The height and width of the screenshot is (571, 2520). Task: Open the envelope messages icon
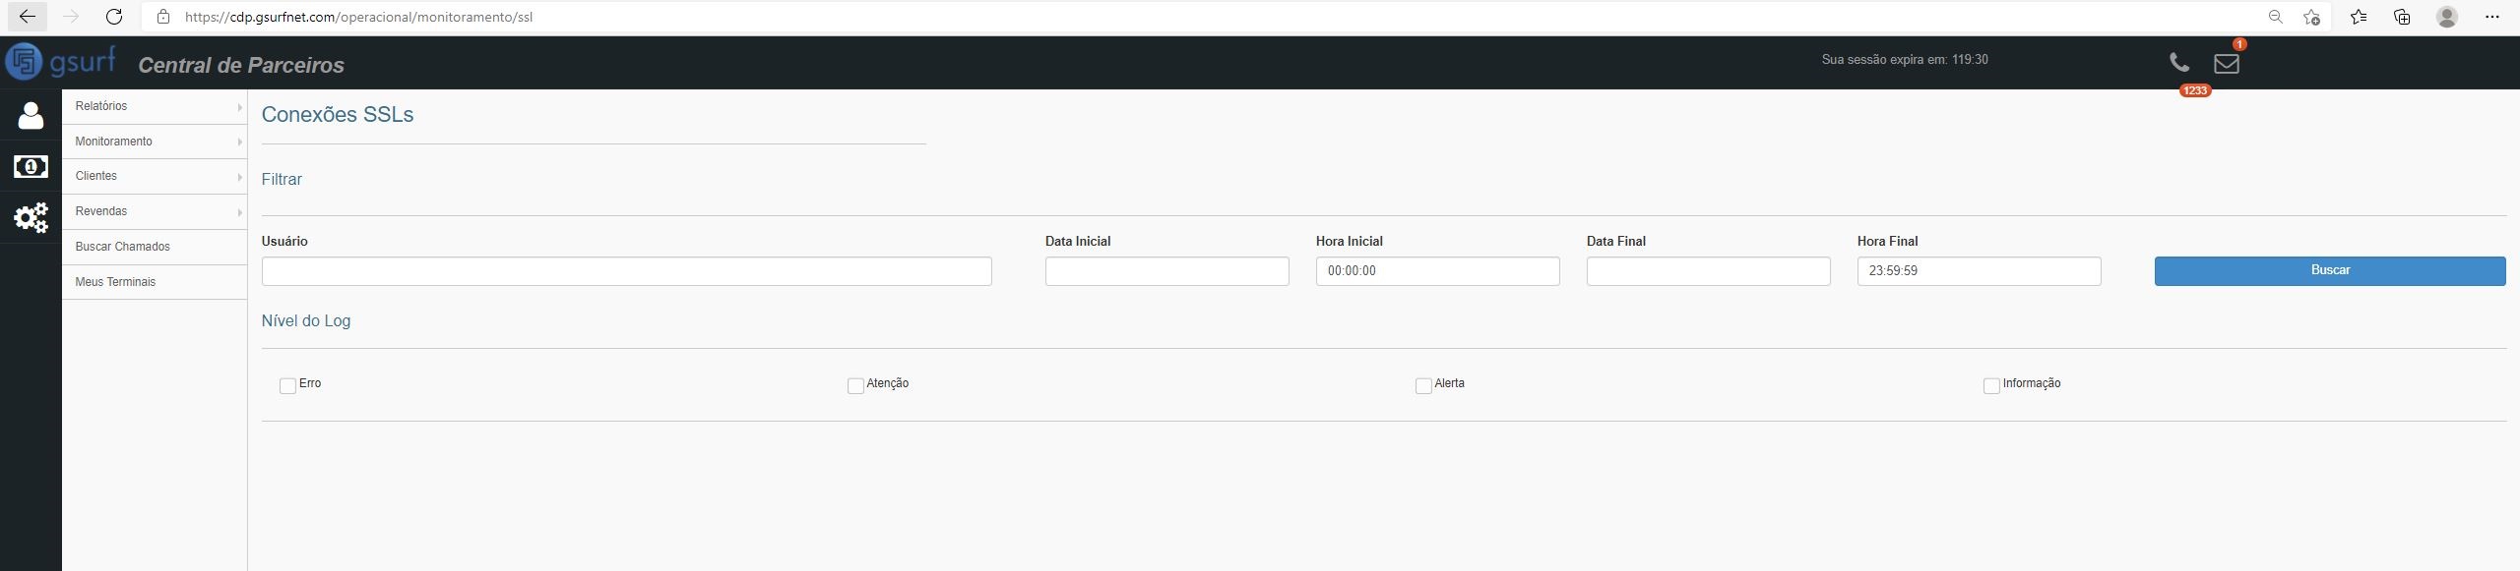(2227, 63)
